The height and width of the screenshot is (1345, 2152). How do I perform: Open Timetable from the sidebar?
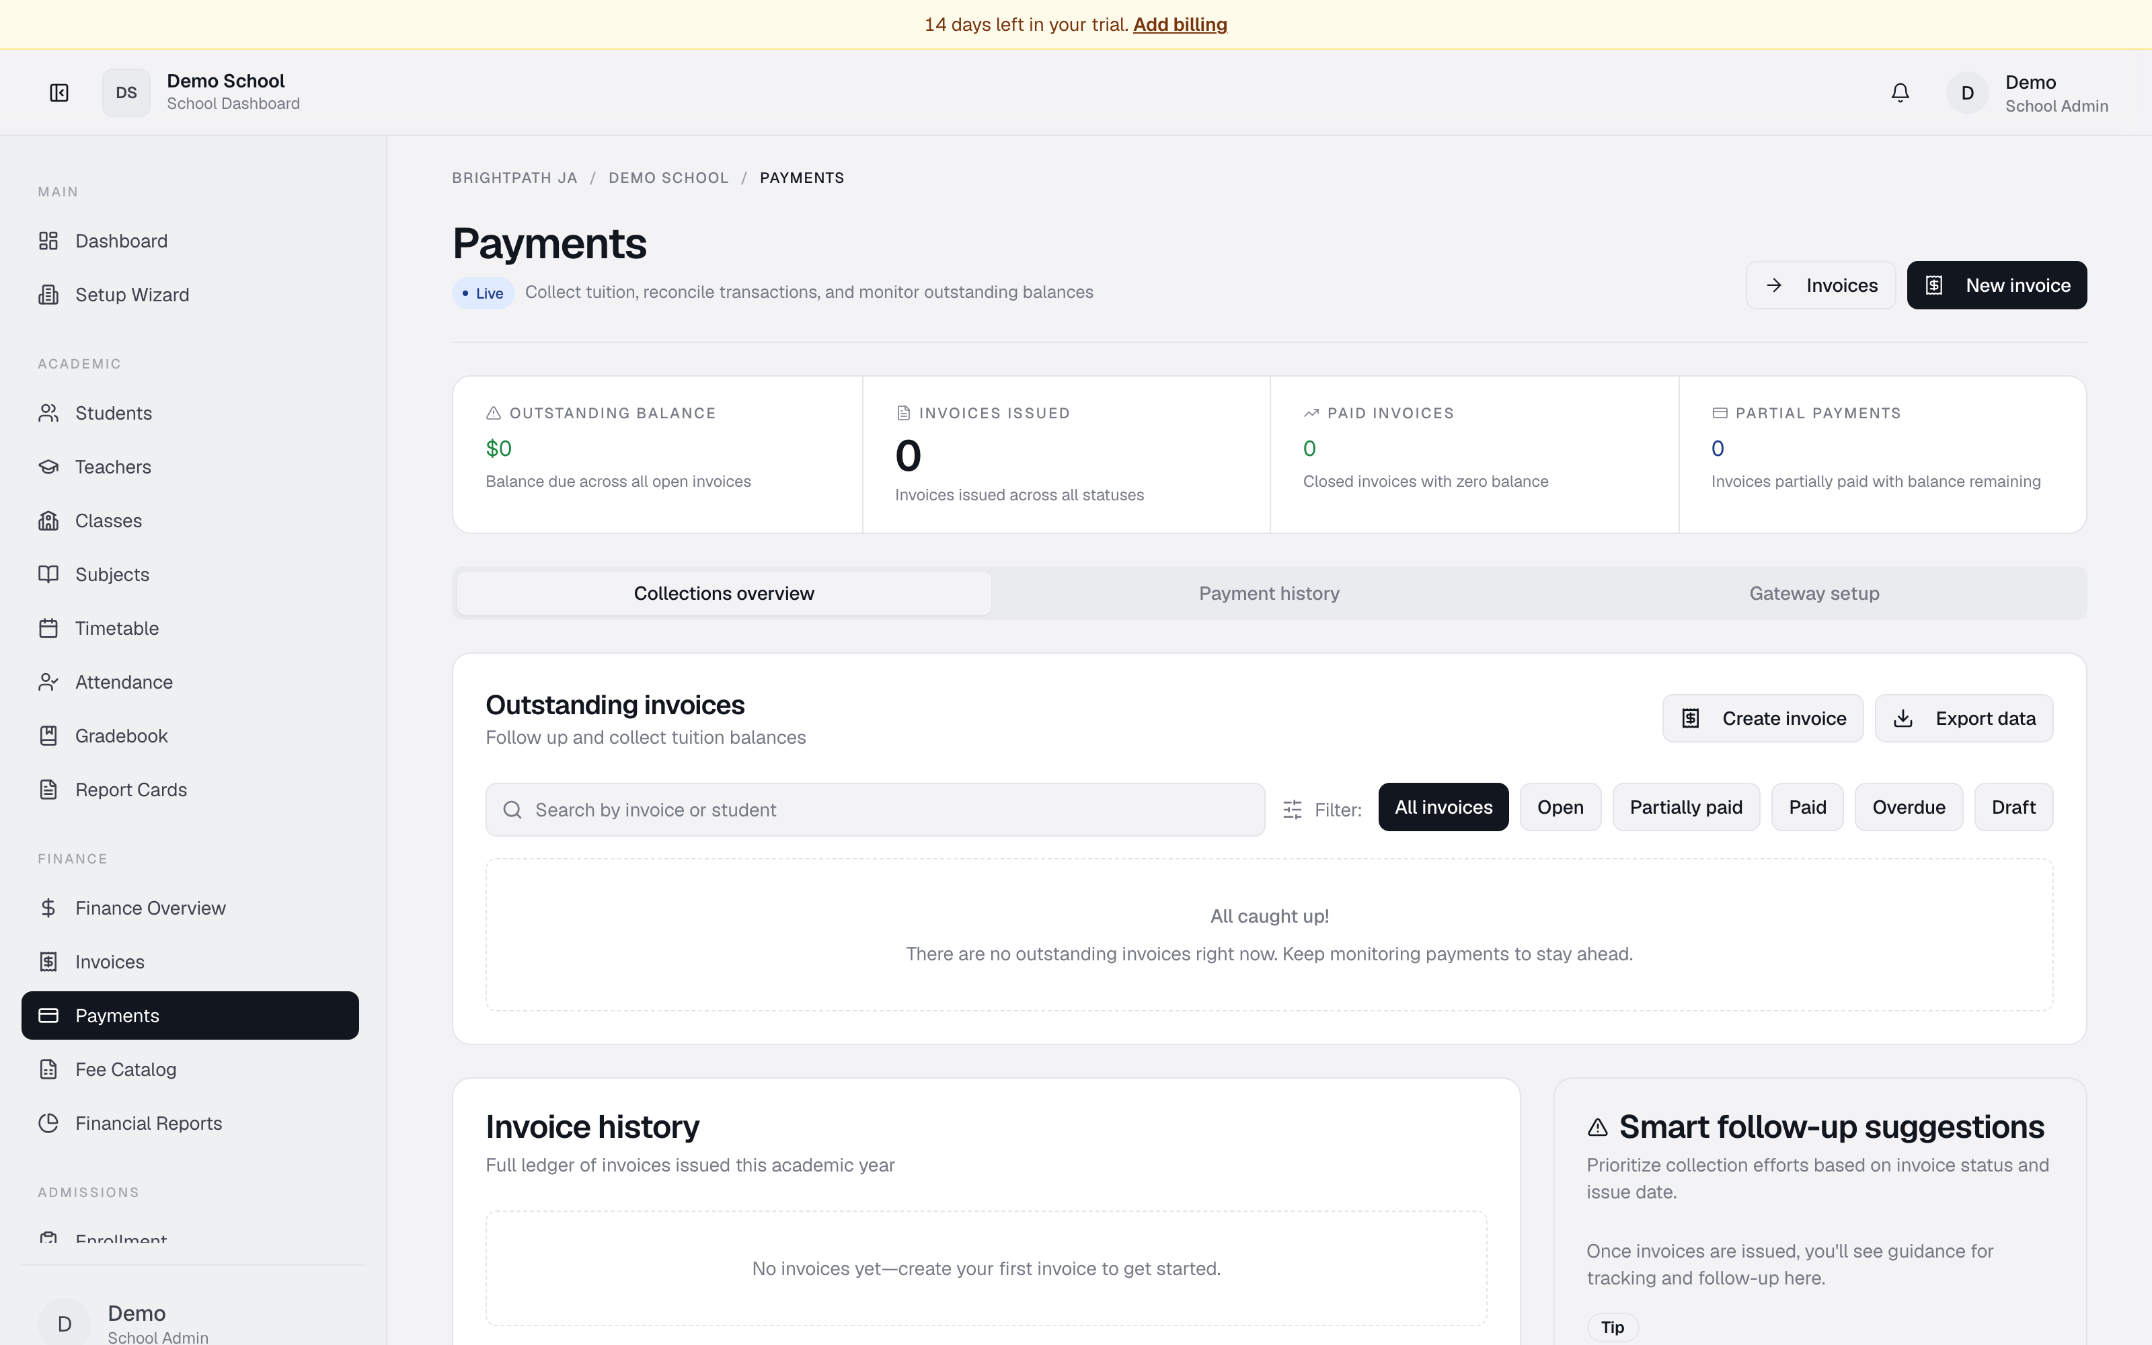click(x=190, y=628)
